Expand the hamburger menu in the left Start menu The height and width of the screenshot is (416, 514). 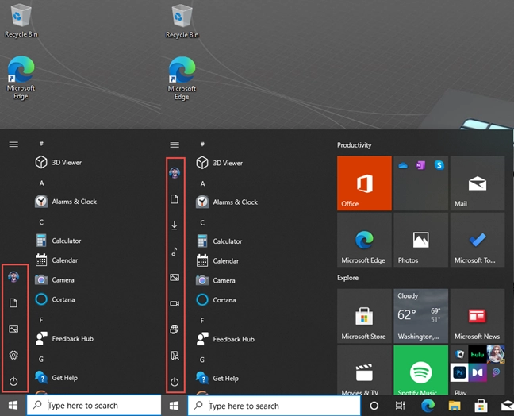pos(13,144)
